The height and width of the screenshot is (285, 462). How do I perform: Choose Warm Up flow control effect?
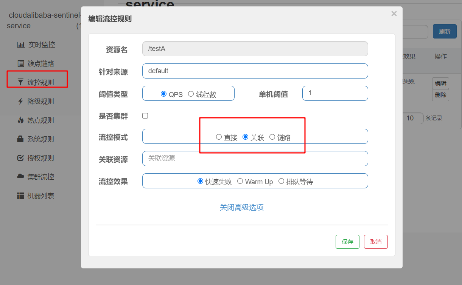240,181
